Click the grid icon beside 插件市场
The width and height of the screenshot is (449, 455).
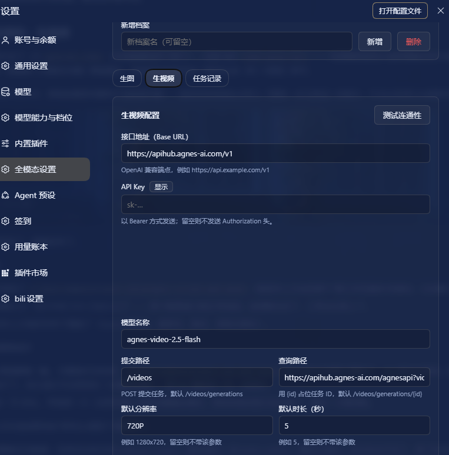pyautogui.click(x=5, y=273)
